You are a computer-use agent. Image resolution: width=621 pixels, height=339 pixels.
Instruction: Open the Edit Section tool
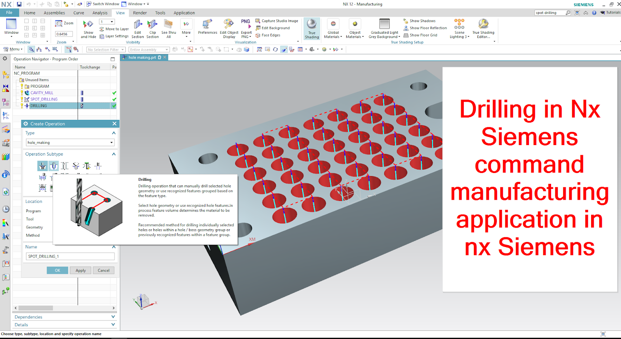pos(137,29)
